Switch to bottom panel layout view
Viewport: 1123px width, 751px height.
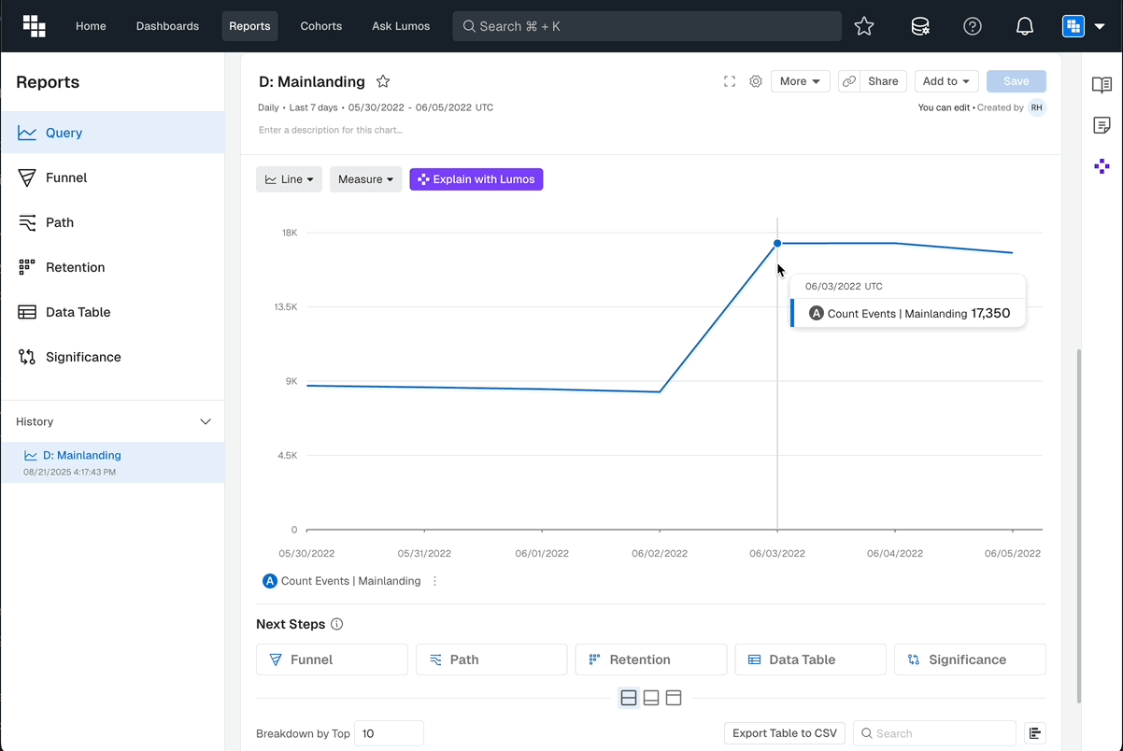click(x=651, y=698)
